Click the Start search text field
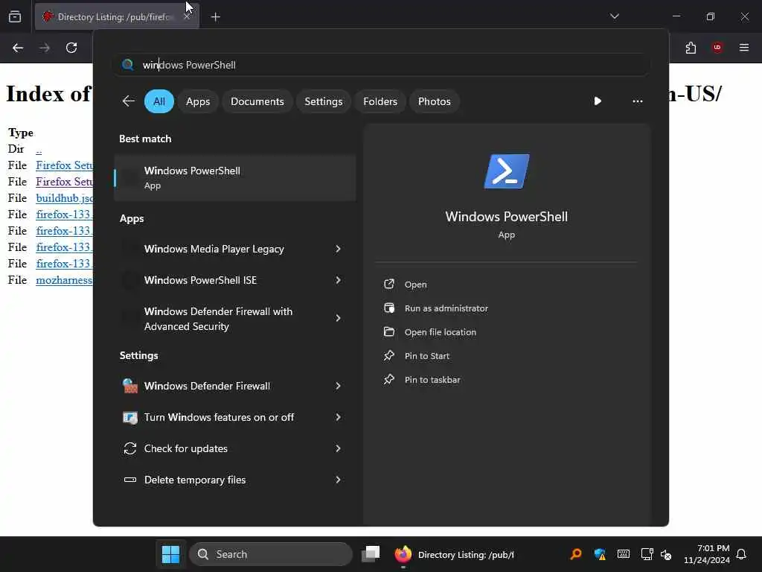This screenshot has width=762, height=572. [382, 65]
